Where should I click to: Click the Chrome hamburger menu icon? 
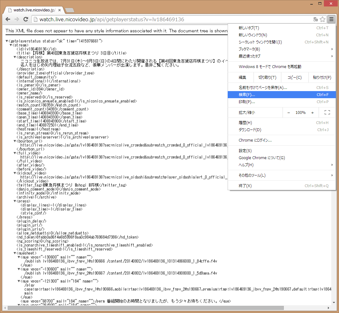331,19
